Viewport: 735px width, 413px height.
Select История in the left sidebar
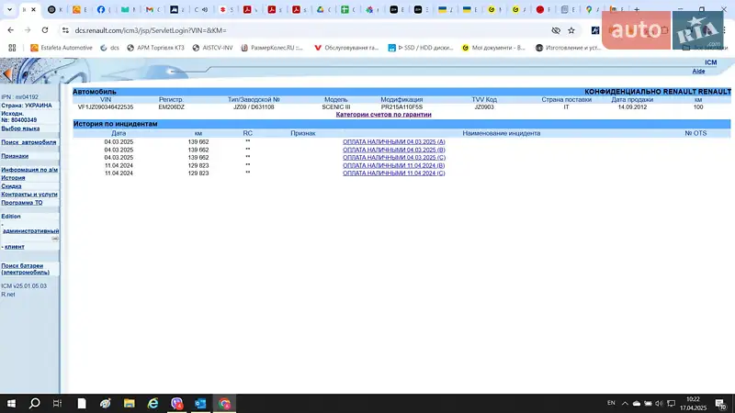tap(13, 177)
